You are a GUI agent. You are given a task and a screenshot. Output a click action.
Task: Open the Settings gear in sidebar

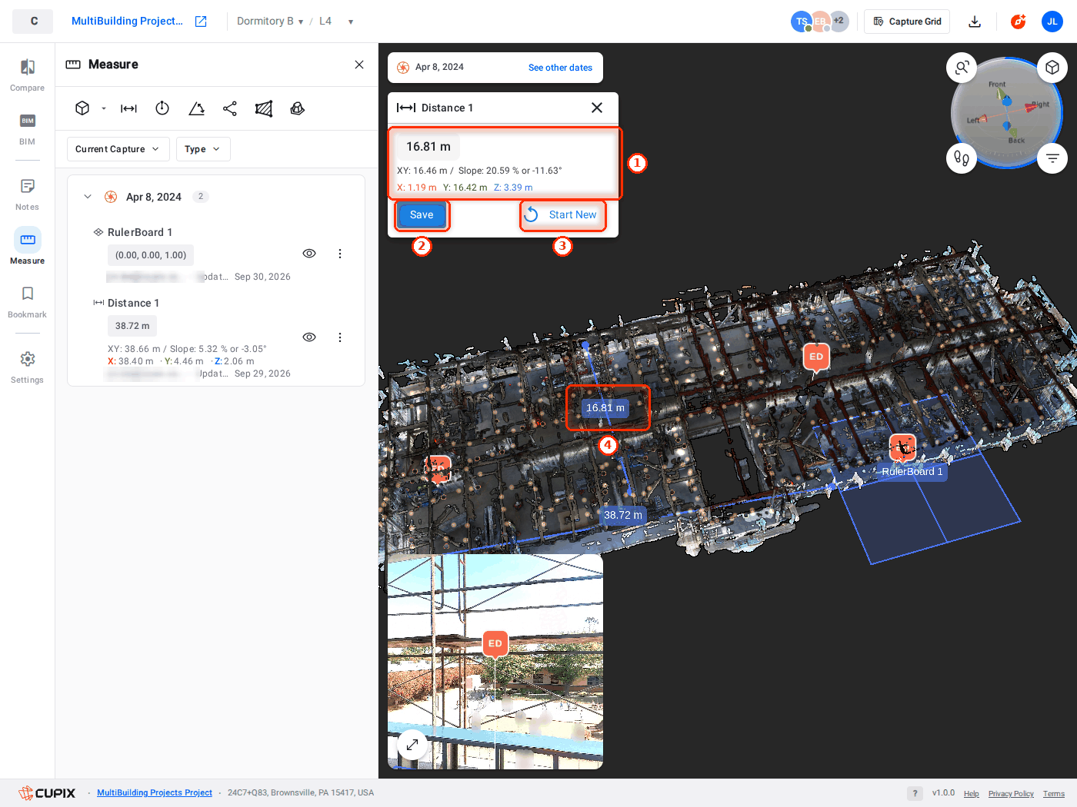[x=27, y=367]
